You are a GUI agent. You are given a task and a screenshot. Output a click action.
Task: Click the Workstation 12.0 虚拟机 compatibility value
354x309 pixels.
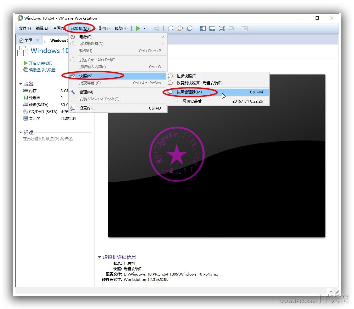[x=146, y=280]
